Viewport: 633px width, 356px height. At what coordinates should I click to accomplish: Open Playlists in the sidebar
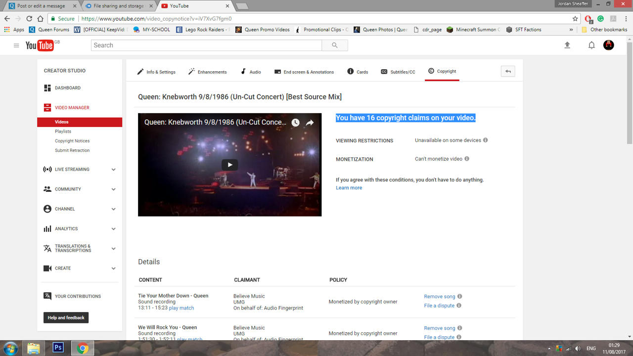[63, 132]
